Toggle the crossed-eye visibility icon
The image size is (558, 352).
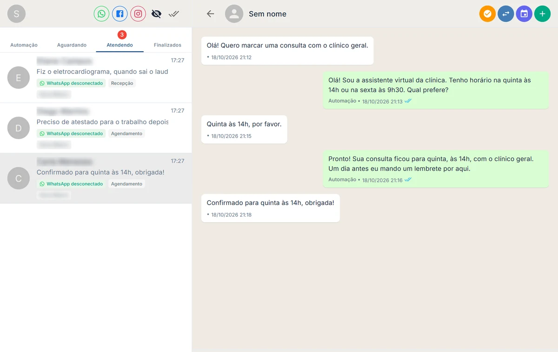coord(156,14)
